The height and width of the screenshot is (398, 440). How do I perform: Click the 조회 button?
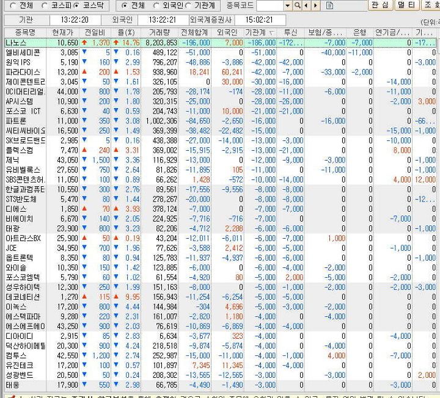pos(431,5)
